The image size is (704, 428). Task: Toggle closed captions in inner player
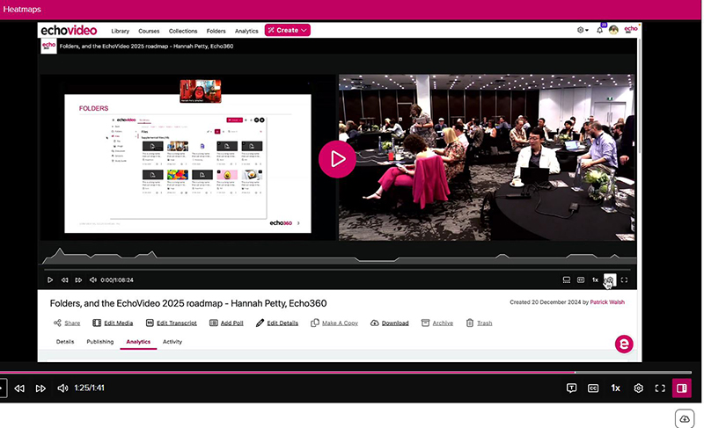click(x=581, y=279)
